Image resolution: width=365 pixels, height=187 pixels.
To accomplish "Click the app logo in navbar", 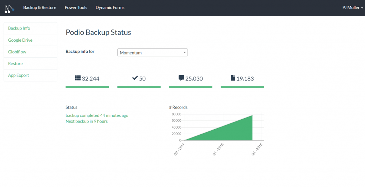I will 9,8.
